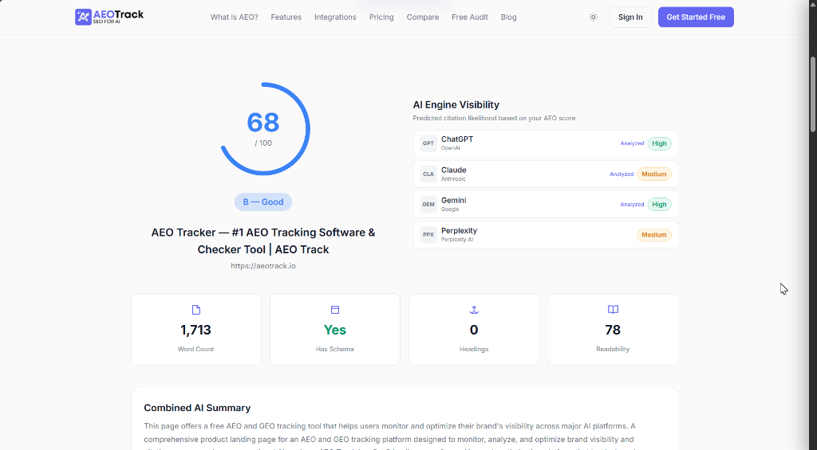This screenshot has width=817, height=450.
Task: Go to Integrations page
Action: point(335,18)
